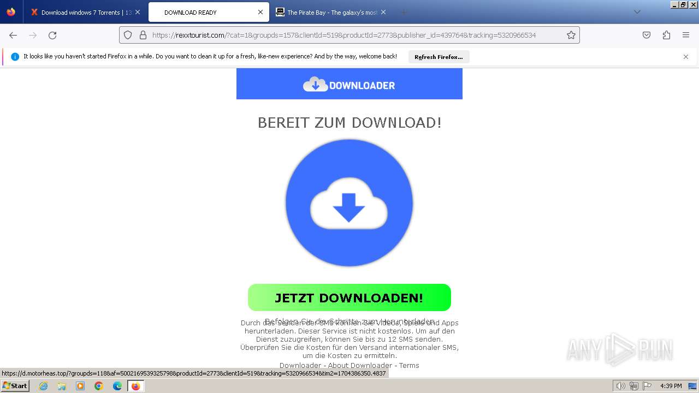This screenshot has height=393, width=699.
Task: Open the Terms footer link
Action: click(x=409, y=365)
